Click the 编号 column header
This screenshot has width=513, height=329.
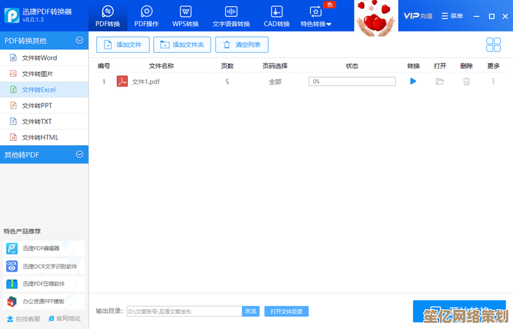pyautogui.click(x=104, y=66)
